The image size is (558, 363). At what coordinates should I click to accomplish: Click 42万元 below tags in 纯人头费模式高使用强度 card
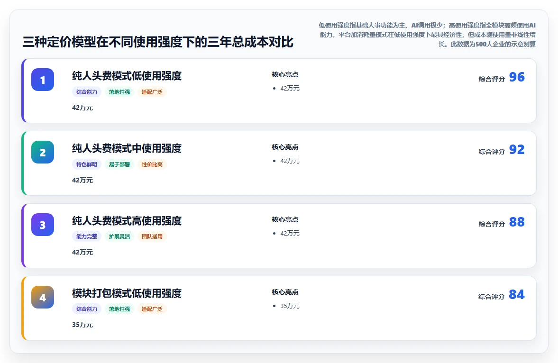82,252
